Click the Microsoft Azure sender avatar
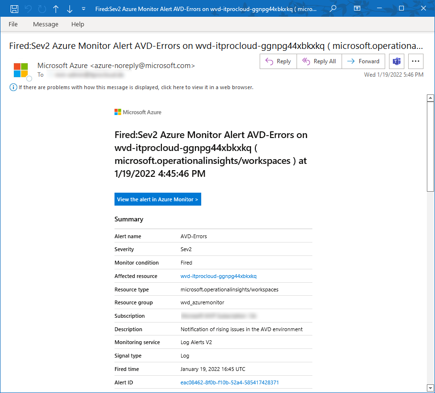Screen dimensions: 435x393 pos(21,70)
